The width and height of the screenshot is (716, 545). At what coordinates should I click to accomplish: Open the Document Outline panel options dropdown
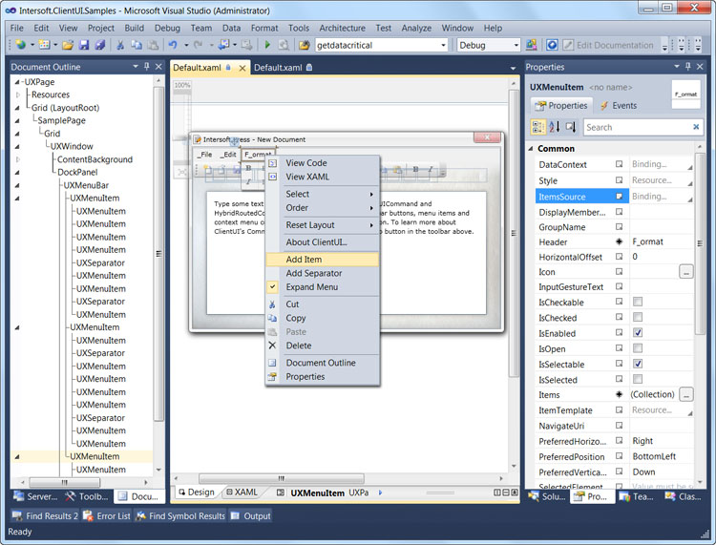click(136, 67)
